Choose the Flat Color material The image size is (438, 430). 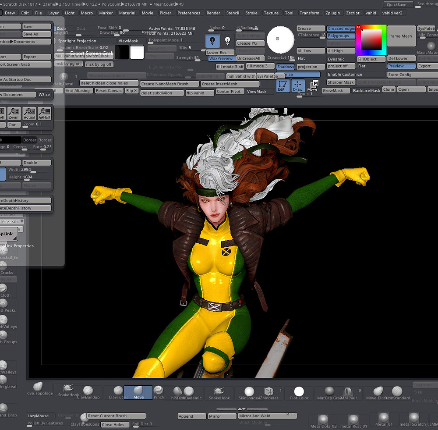pos(299,393)
